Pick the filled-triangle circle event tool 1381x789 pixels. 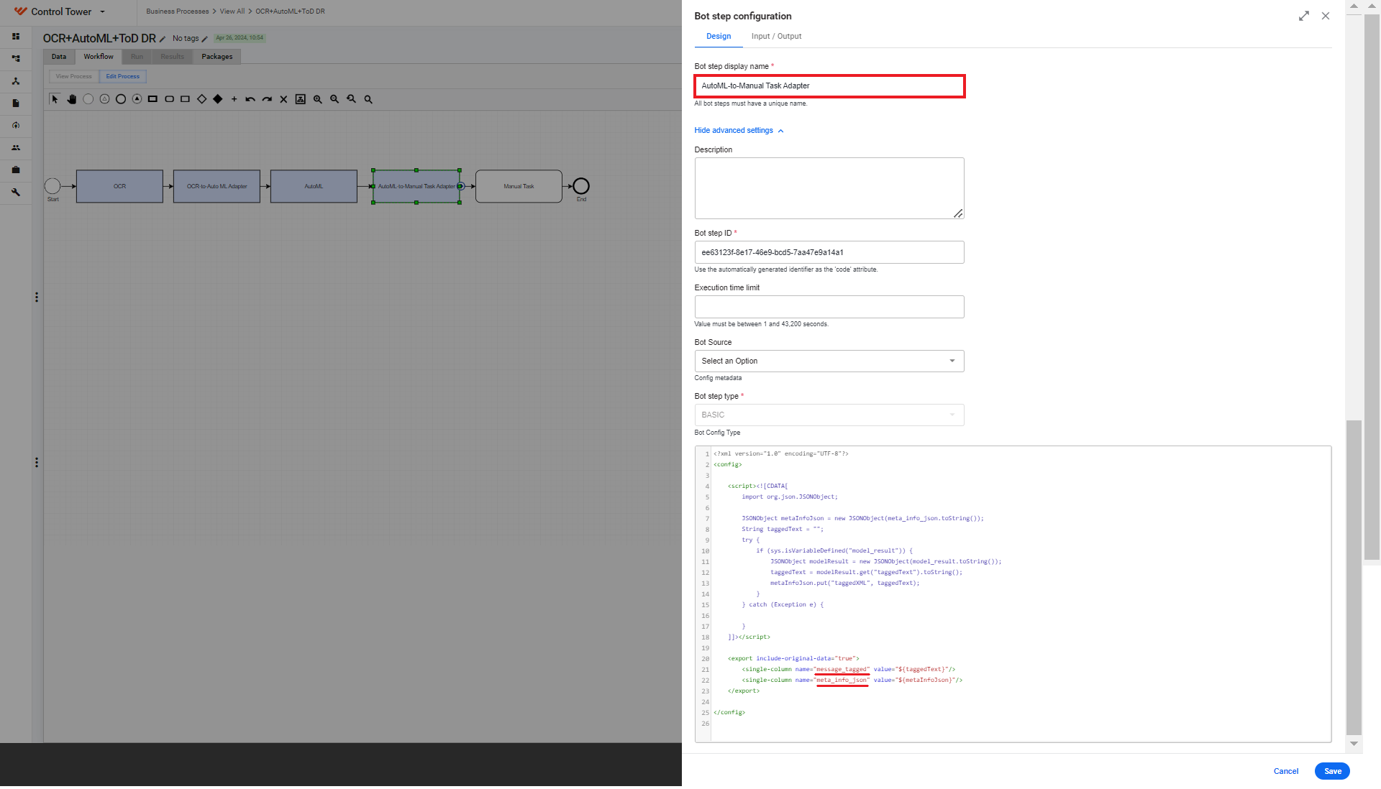(x=137, y=99)
